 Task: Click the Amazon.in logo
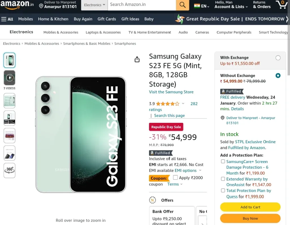(17, 5)
